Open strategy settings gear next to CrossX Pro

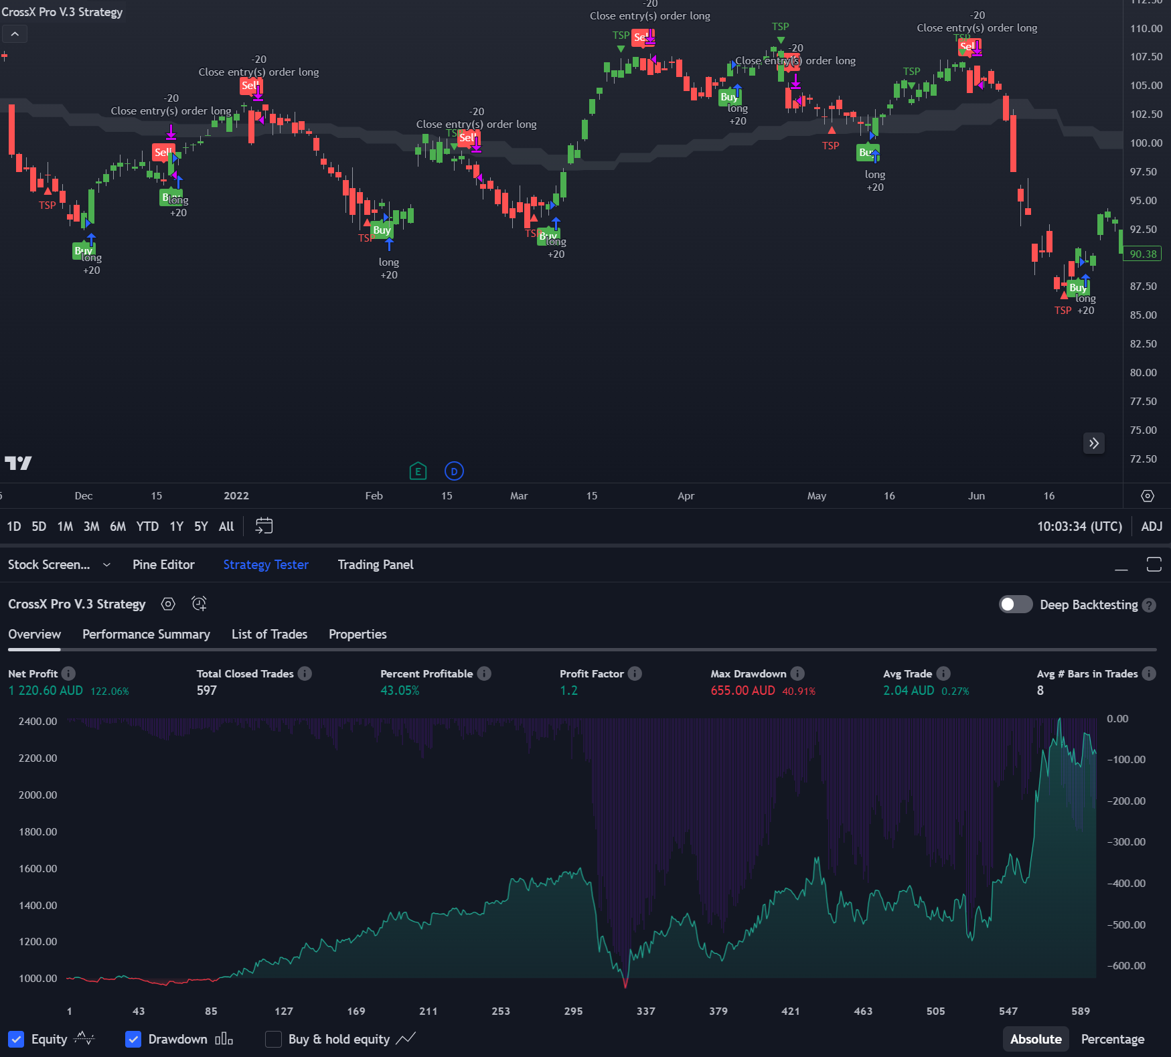coord(168,604)
